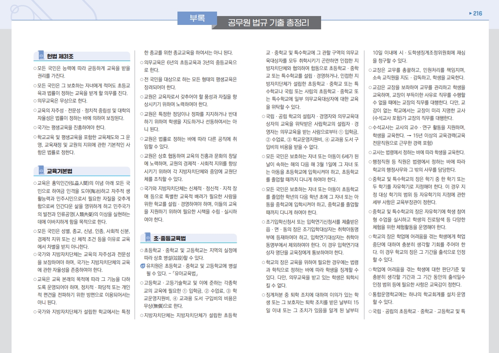Click the bullet circle before 의무교육은 무상으로 한다

point(35,101)
